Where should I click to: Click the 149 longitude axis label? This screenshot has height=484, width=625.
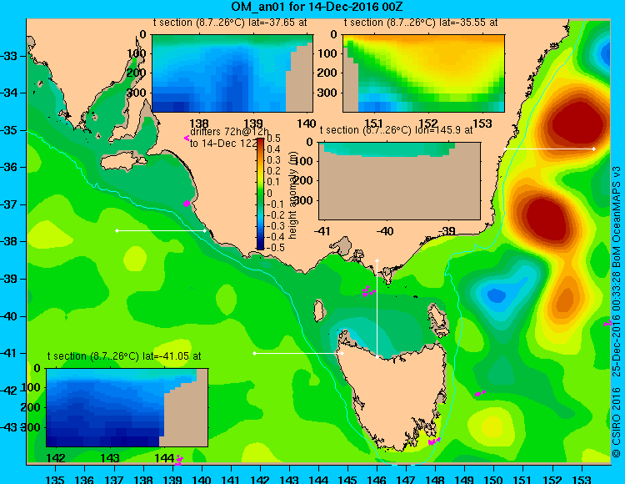[x=464, y=480]
